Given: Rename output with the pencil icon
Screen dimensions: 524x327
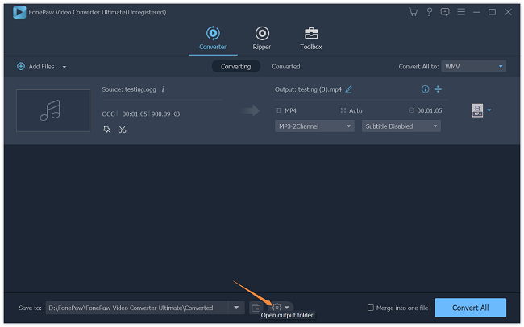Looking at the screenshot, I should pos(348,89).
